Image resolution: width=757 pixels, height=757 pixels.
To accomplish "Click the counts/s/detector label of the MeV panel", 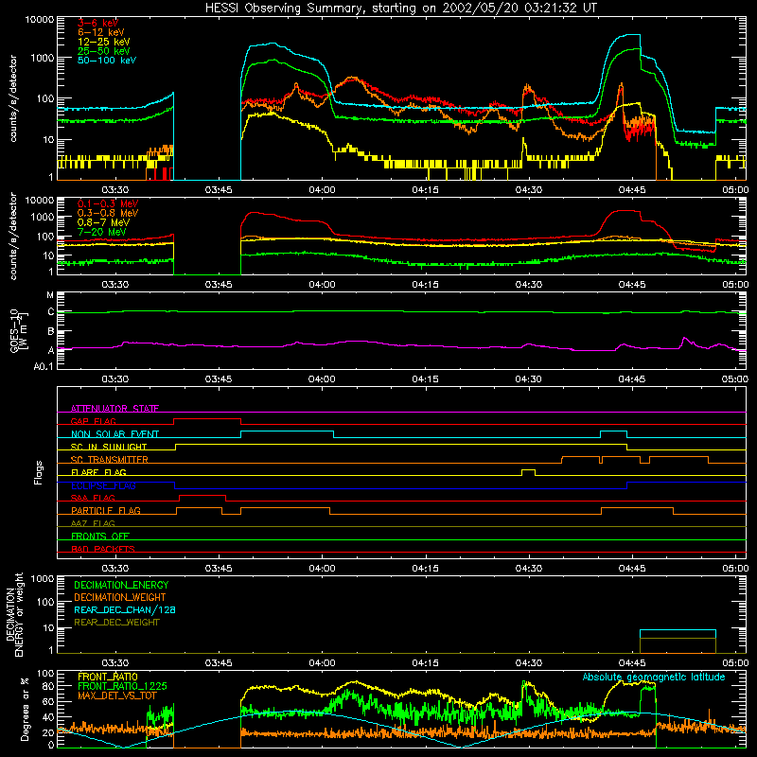I will 13,236.
